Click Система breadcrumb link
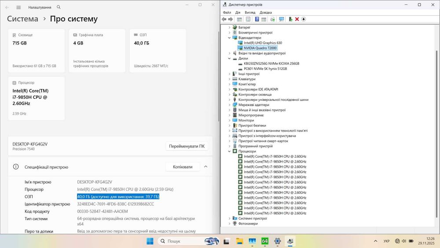Screen dimensions: 440x248 pos(22,19)
